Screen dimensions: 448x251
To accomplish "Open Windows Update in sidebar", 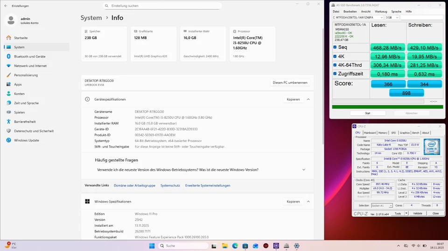I will (36, 140).
